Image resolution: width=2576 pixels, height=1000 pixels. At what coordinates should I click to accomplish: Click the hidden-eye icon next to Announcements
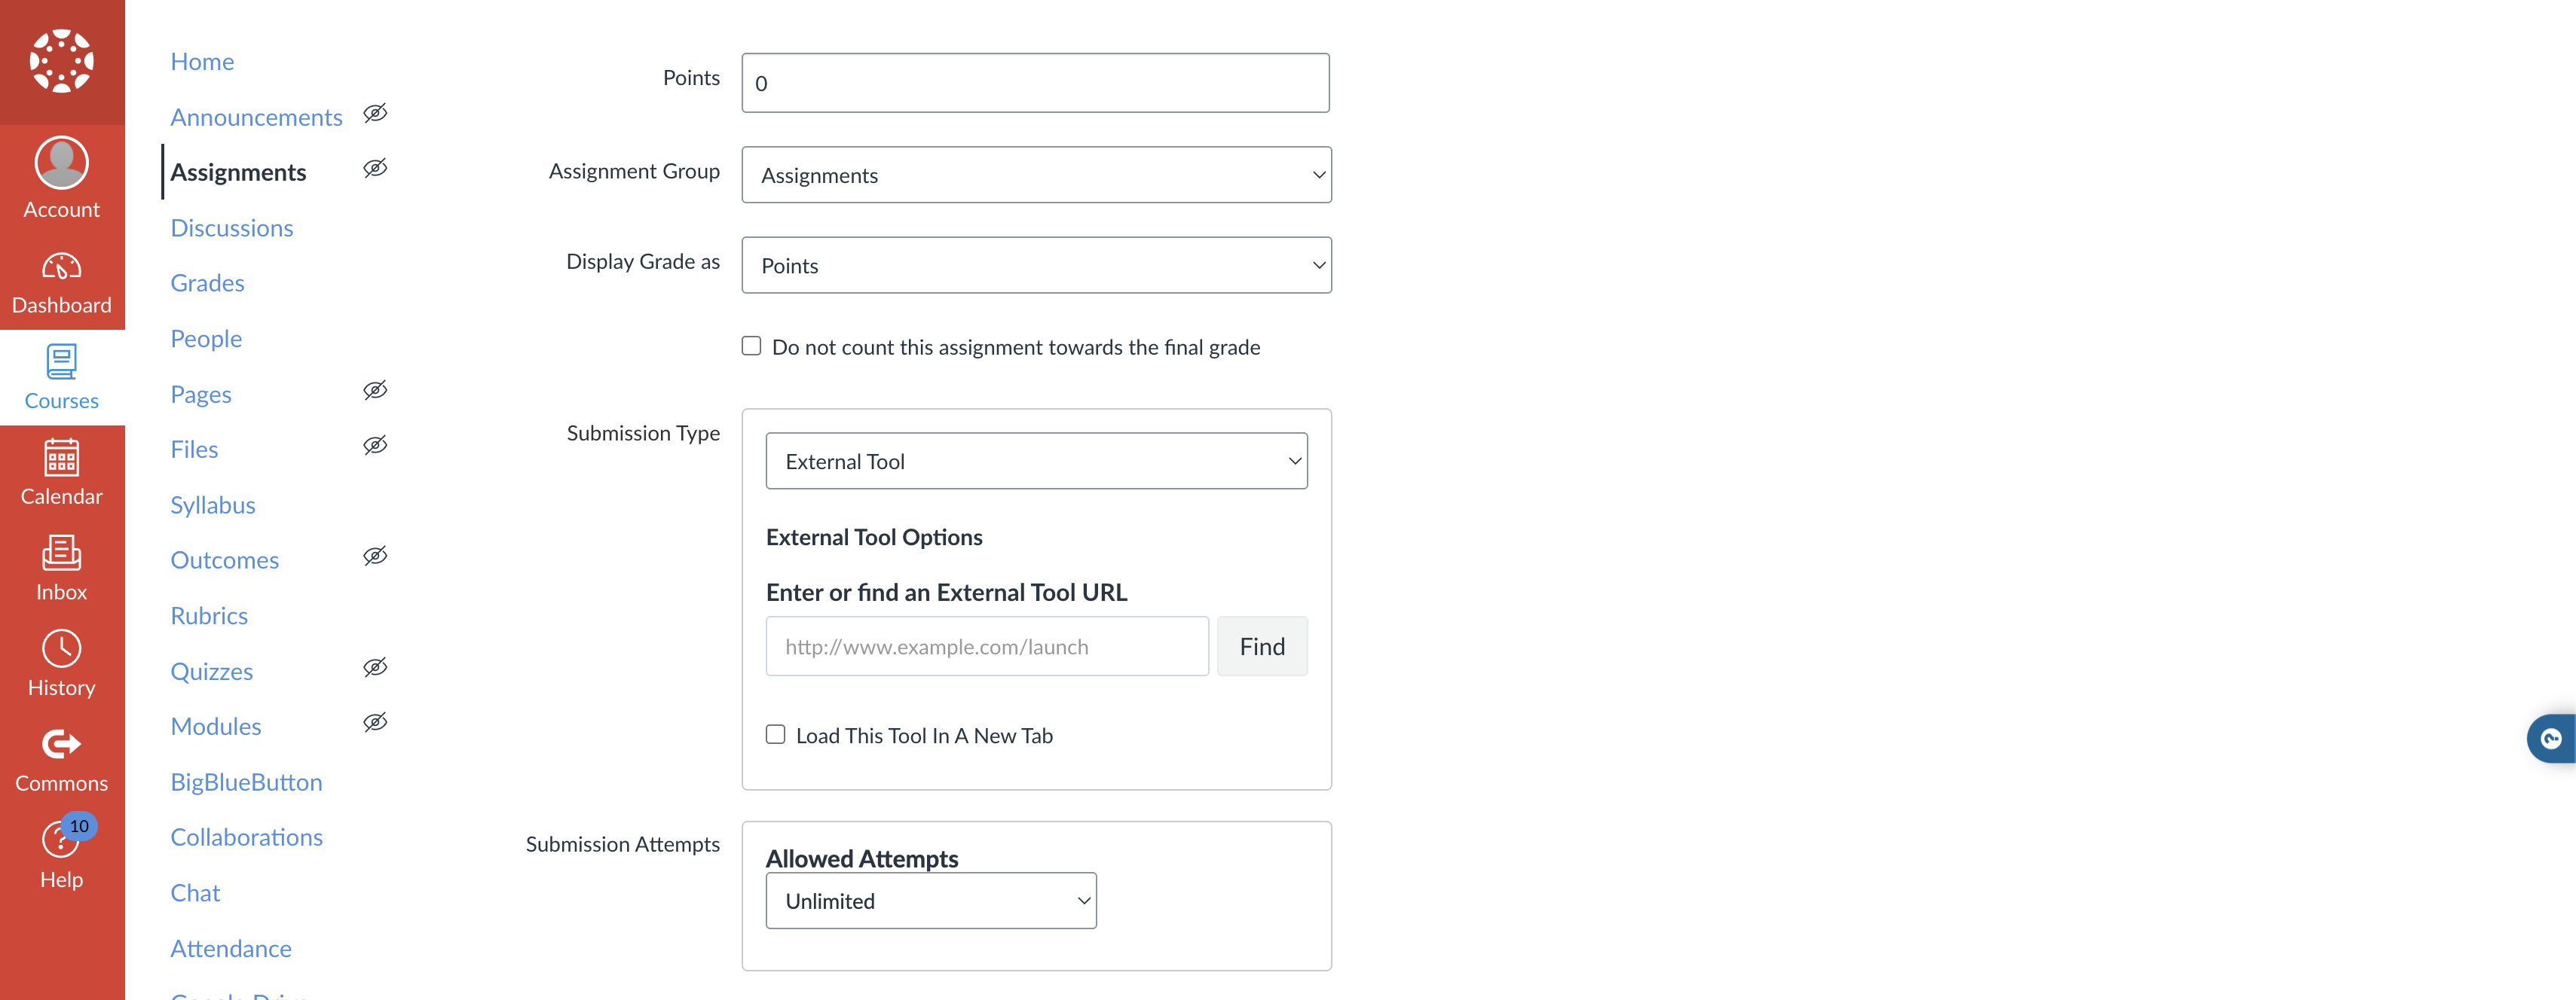(375, 113)
